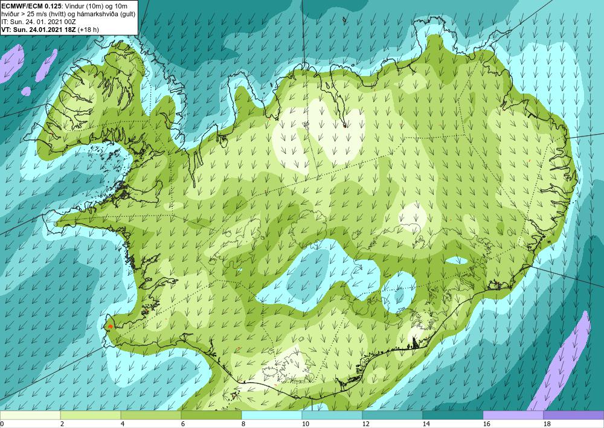The width and height of the screenshot is (604, 428).
Task: Choose the 6–8 m/s darker green legend swatch
Action: pyautogui.click(x=211, y=415)
